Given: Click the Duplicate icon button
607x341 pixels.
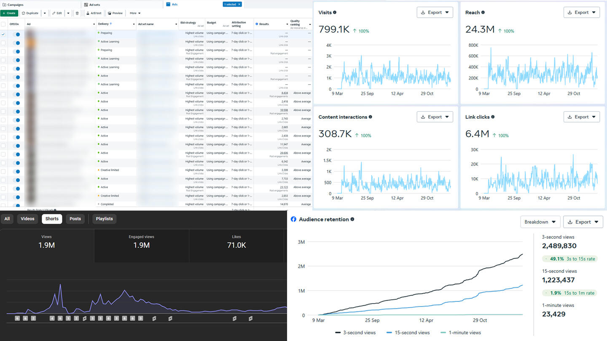Looking at the screenshot, I should coord(30,13).
